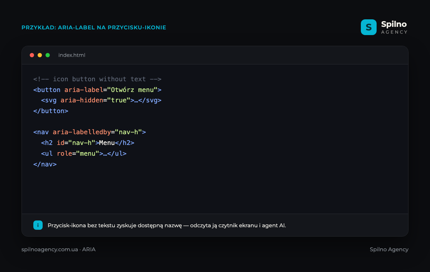Click the Spilno logo square S icon
The image size is (430, 272).
pyautogui.click(x=369, y=27)
